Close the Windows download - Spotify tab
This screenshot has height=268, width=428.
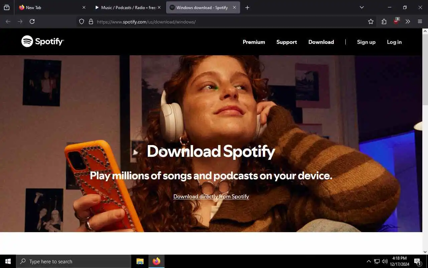pyautogui.click(x=234, y=7)
